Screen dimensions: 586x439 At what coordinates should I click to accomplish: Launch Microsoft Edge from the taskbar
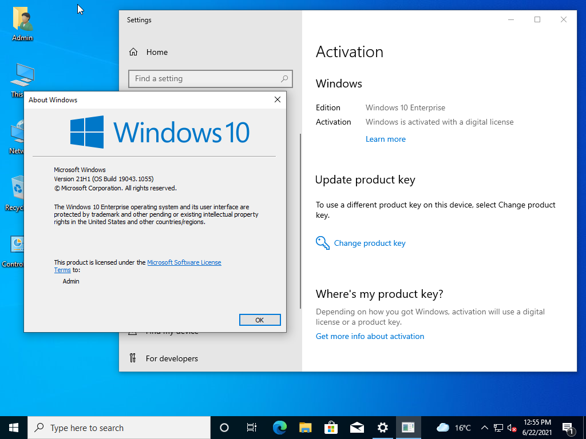(x=279, y=428)
